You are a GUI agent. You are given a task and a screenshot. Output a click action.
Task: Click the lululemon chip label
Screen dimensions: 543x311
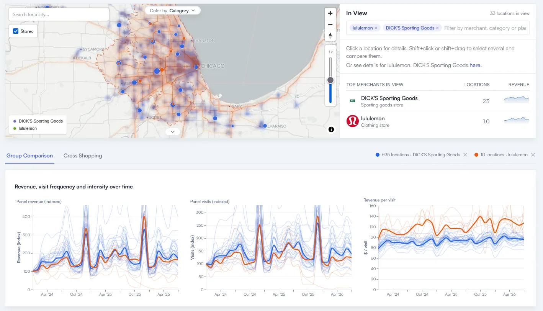pos(362,28)
